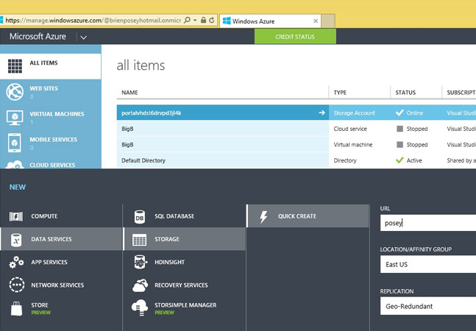The width and height of the screenshot is (476, 331).
Task: Click the Cloud Services cloud icon
Action: click(x=15, y=165)
